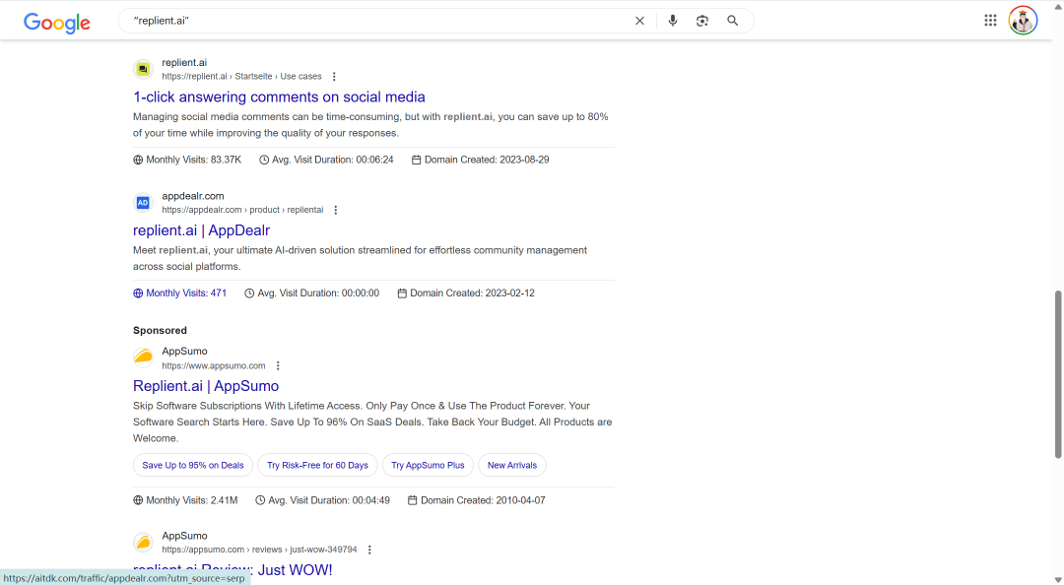Click the globe icon beside Monthly Visits 471
The image size is (1064, 585).
coord(138,293)
